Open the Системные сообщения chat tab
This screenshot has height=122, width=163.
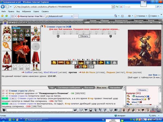click(69, 88)
